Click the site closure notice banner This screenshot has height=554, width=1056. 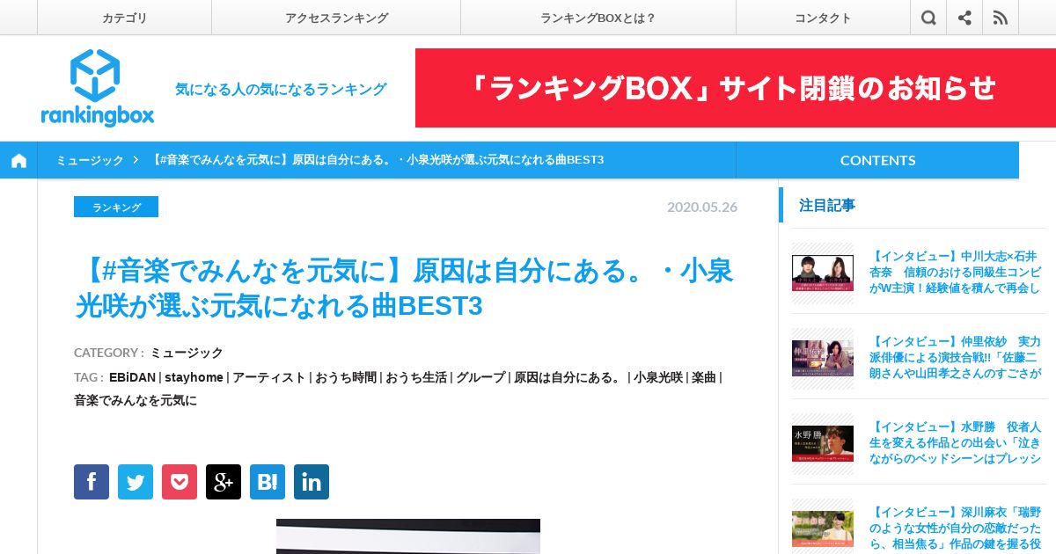click(736, 88)
